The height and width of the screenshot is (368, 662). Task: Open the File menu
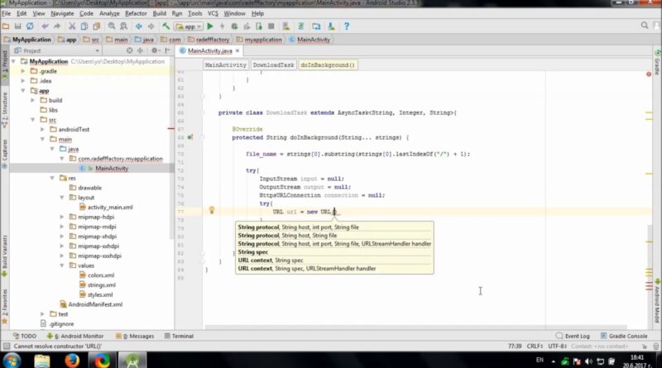point(7,13)
